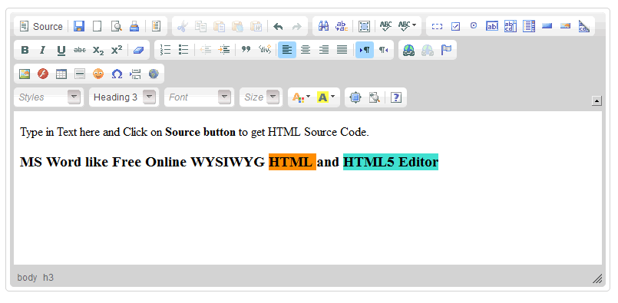618x303 pixels.
Task: Insert a textarea field
Action: point(511,26)
